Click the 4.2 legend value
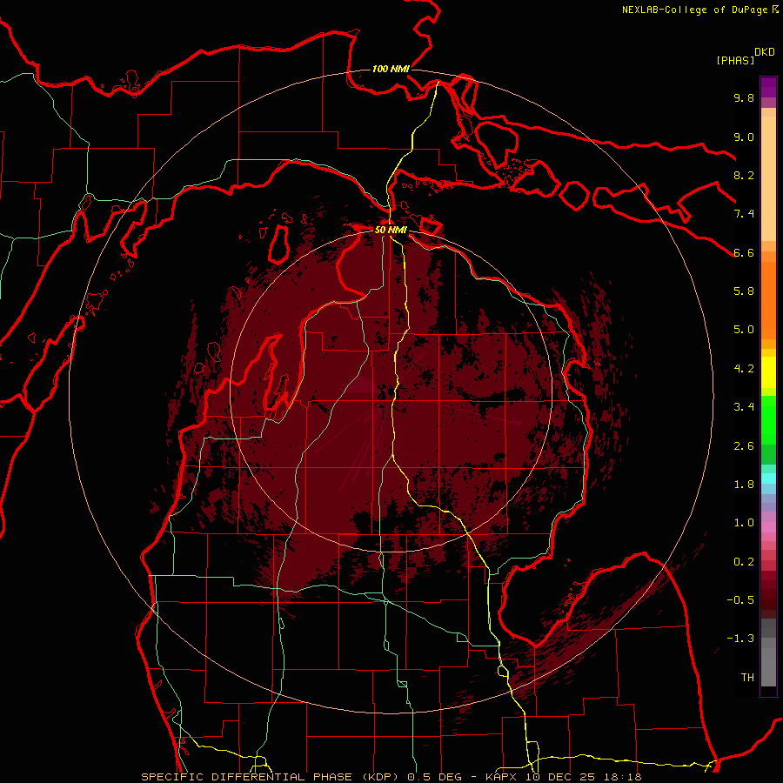 click(744, 369)
